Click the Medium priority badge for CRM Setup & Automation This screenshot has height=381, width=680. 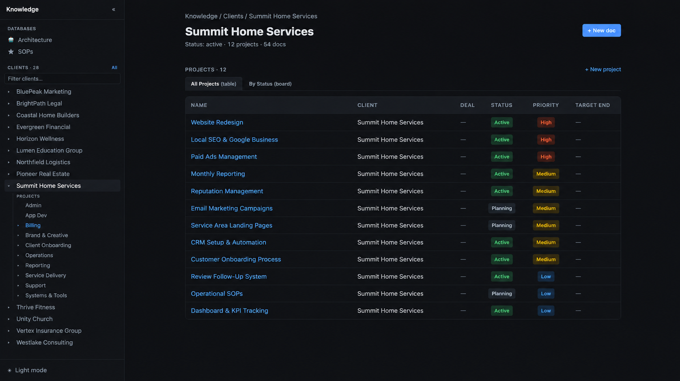point(546,242)
